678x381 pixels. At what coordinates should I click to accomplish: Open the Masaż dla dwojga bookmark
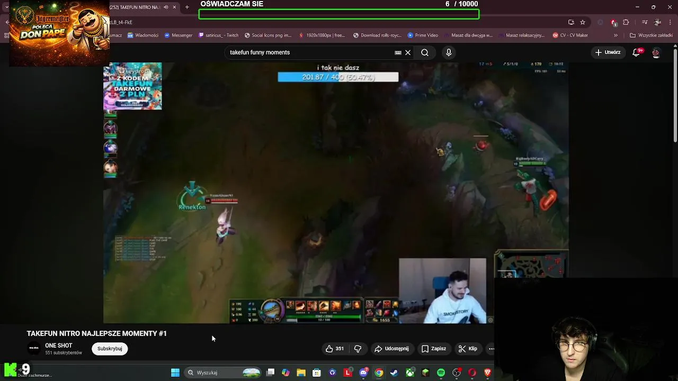point(468,35)
